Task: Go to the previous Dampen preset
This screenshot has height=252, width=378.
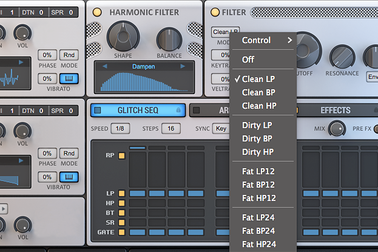Action: [x=104, y=66]
